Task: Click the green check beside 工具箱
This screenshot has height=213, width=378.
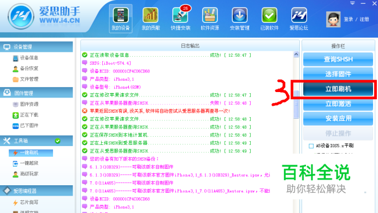Action: click(x=57, y=141)
